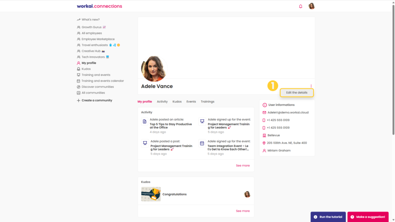Open Top 5 Tips to Stay Productive article
395x222 pixels.
click(x=171, y=126)
